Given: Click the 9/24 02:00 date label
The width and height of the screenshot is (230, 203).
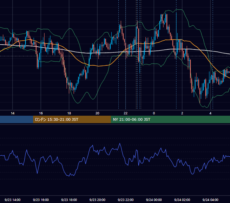Looking at the screenshot, I should point(182,200).
